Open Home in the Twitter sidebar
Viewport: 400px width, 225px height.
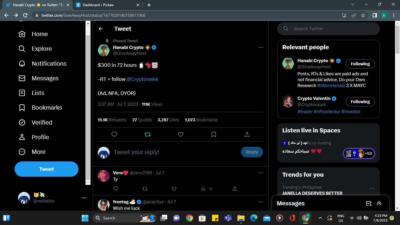33,34
